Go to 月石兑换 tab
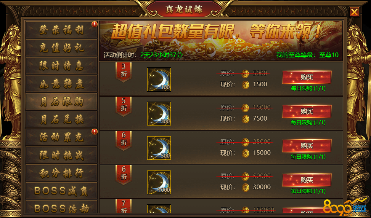371x218 pixels. tap(61, 119)
